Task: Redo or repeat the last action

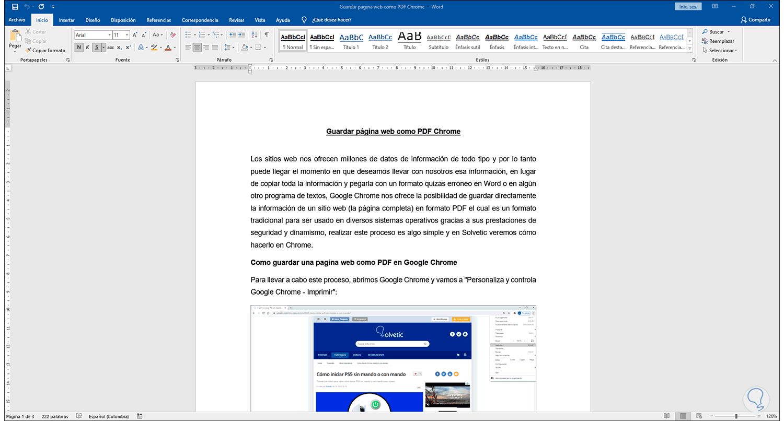Action: (x=41, y=7)
